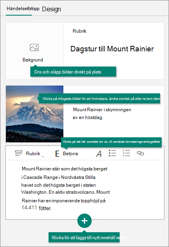Select the Mount Rainier photo thumbnail

point(35,114)
